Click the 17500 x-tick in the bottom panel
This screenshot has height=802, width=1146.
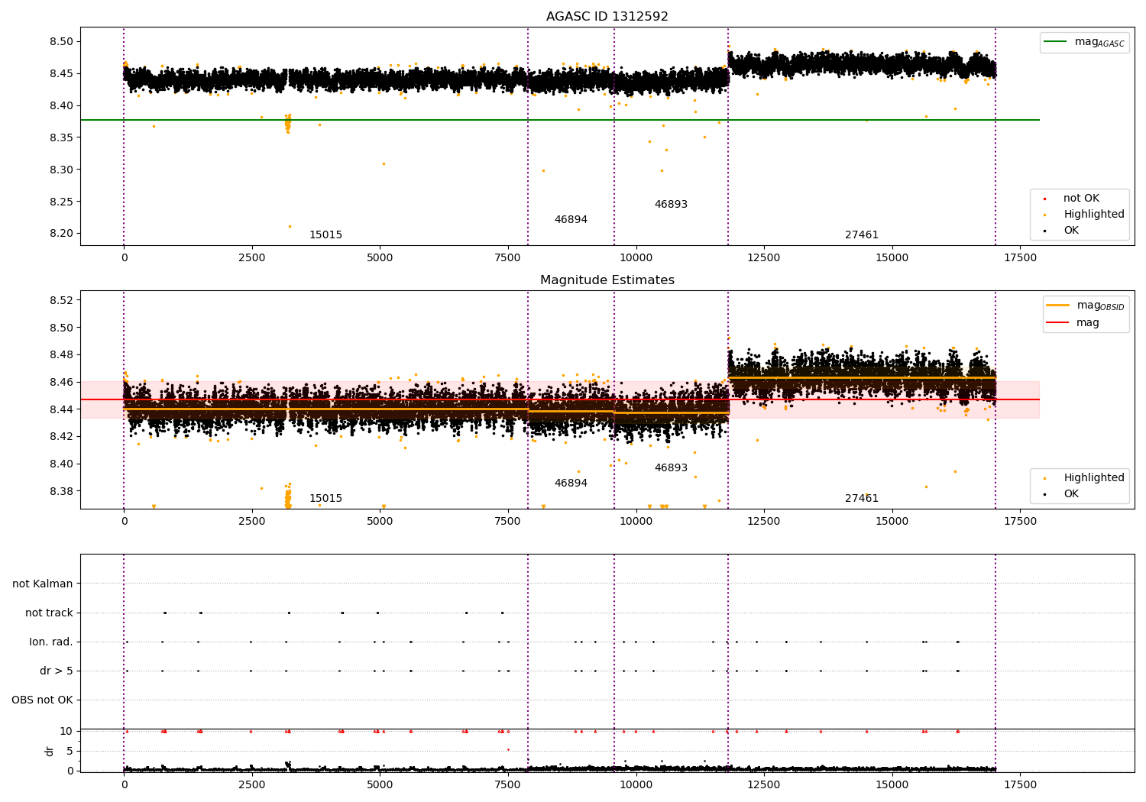click(x=1020, y=785)
